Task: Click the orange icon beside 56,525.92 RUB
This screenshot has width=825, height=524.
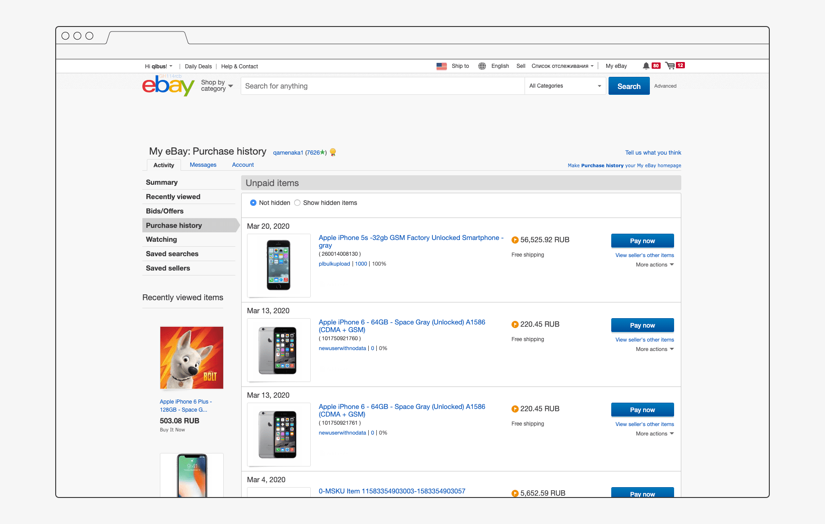Action: click(x=515, y=240)
